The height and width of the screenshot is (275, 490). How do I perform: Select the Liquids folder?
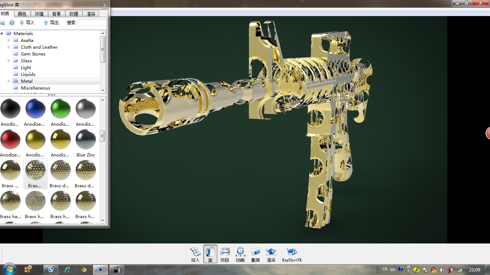(28, 74)
